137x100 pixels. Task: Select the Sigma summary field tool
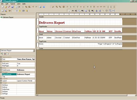click(89, 11)
